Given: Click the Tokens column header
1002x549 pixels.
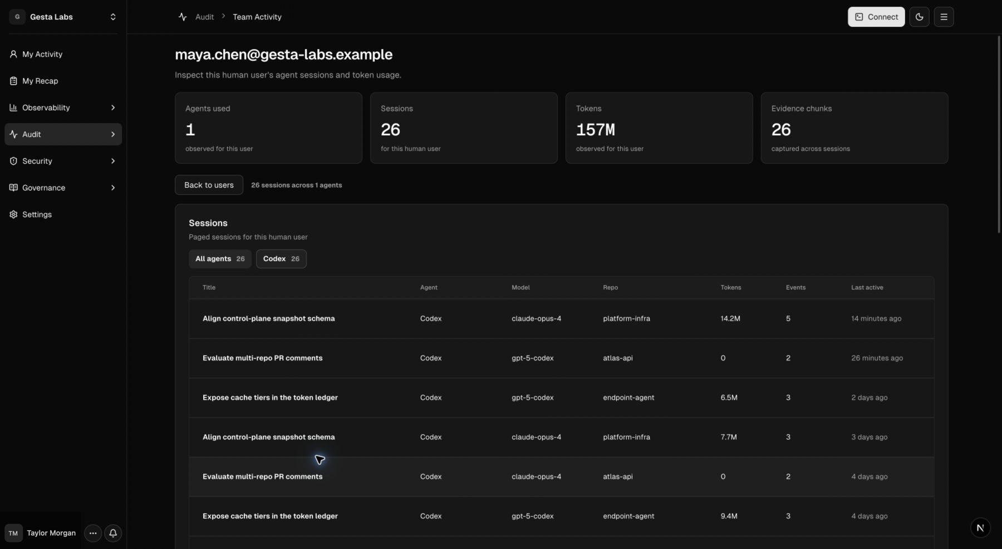Looking at the screenshot, I should pos(731,287).
